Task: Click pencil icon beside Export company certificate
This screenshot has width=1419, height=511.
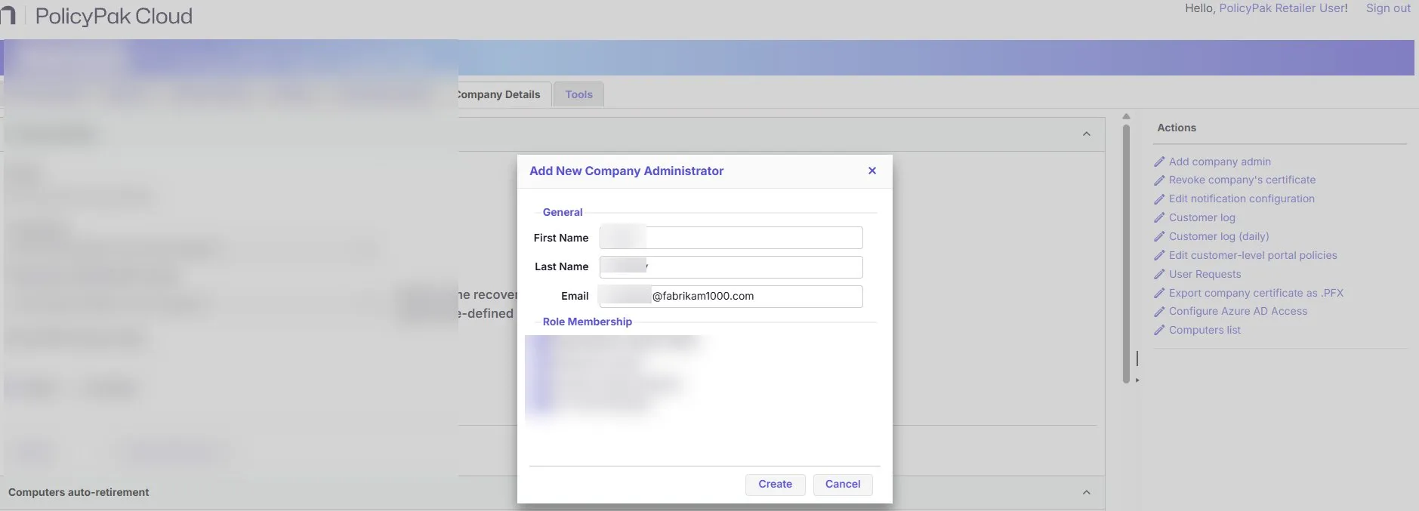Action: tap(1159, 293)
